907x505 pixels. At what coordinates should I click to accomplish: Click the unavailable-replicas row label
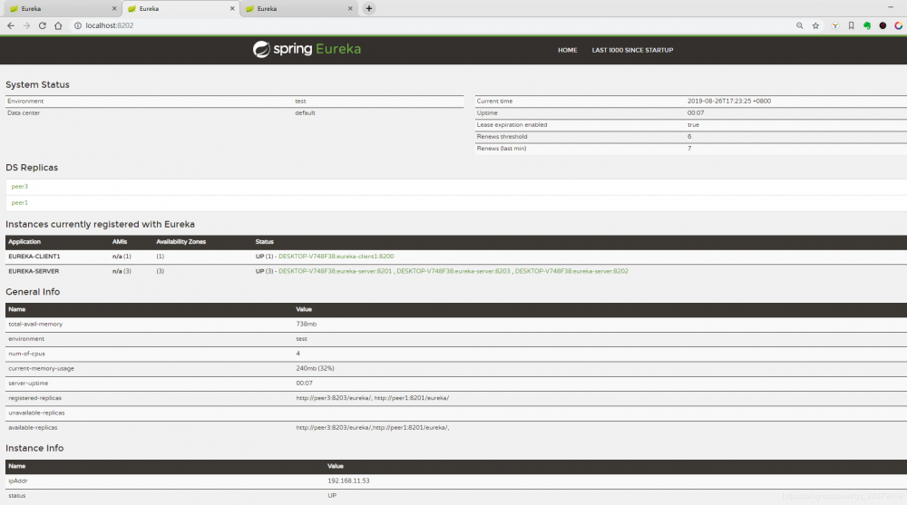(36, 413)
